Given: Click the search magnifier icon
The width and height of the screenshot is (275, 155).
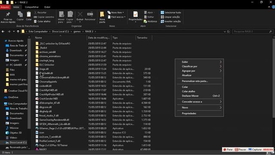Looking at the screenshot, I should (x=270, y=31).
